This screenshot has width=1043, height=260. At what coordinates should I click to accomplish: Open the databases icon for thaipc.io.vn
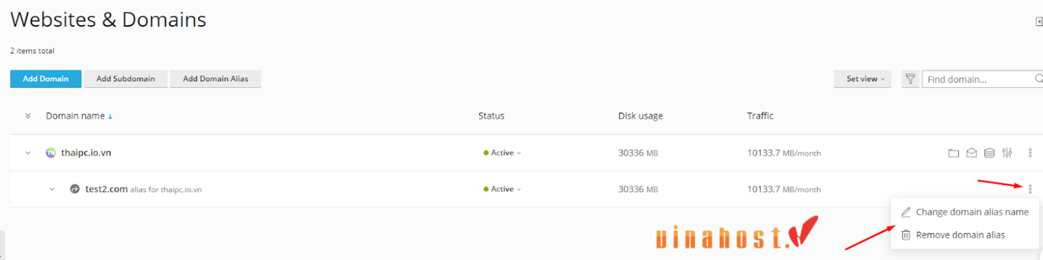(990, 153)
